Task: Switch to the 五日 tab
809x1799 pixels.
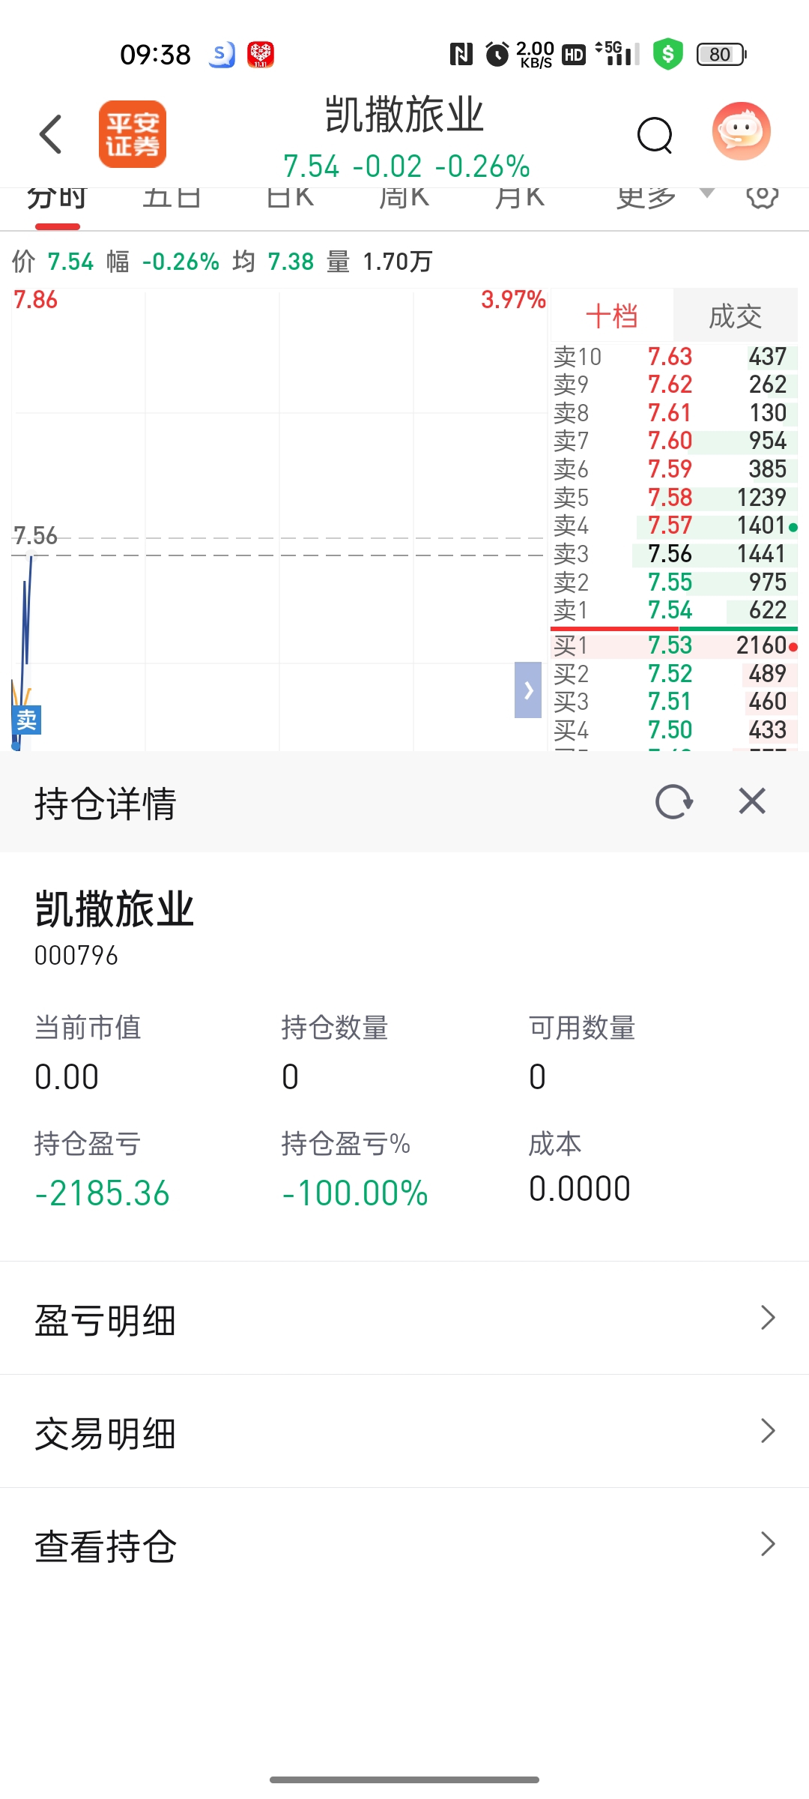Action: (x=172, y=199)
